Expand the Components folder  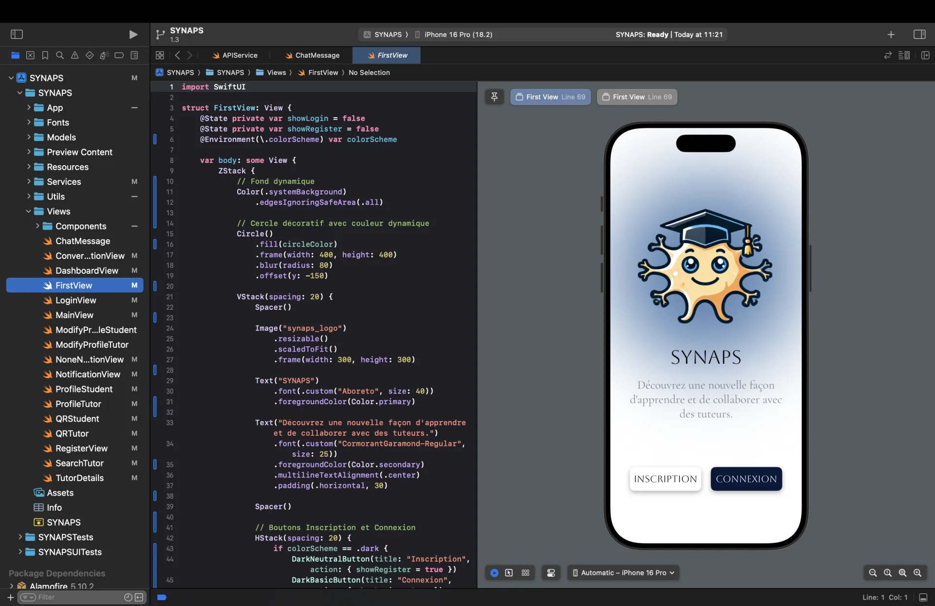(x=37, y=226)
